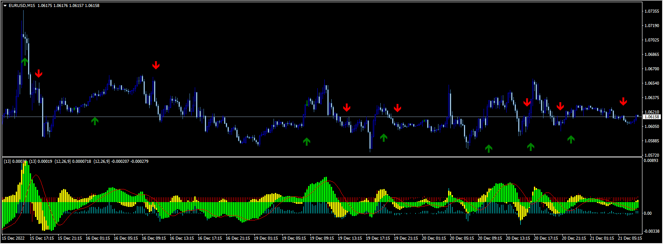Click OHLC values 1.06175 1.06176 1.06157 1.06158
The image size is (663, 244).
[69, 5]
